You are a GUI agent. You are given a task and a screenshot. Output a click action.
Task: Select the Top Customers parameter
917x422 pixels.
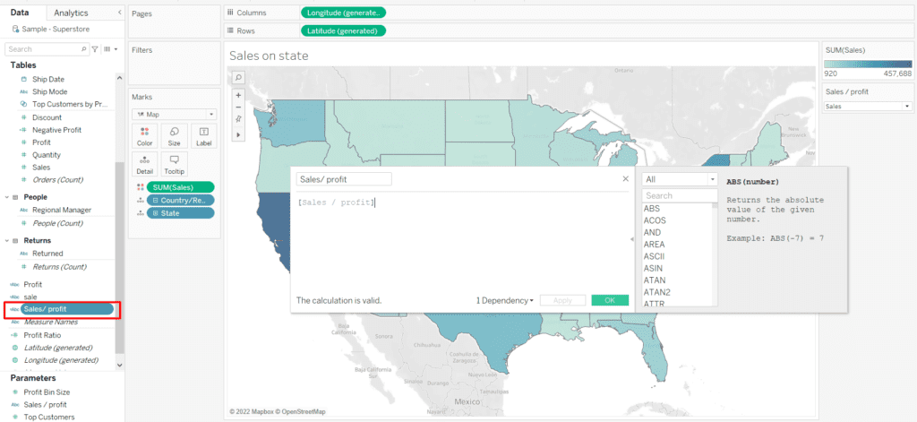click(49, 418)
